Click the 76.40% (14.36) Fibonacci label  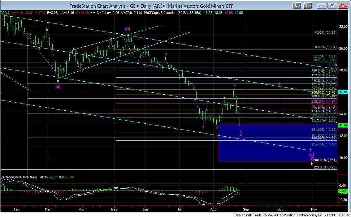325,108
